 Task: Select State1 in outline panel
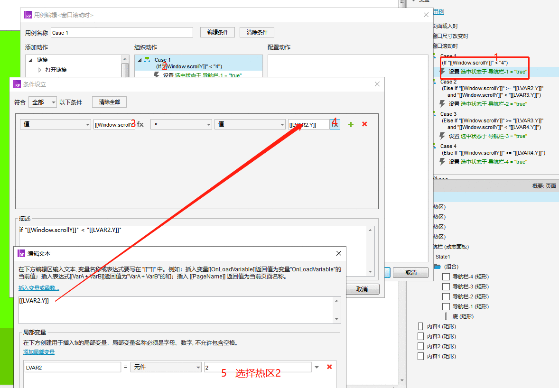tap(443, 257)
